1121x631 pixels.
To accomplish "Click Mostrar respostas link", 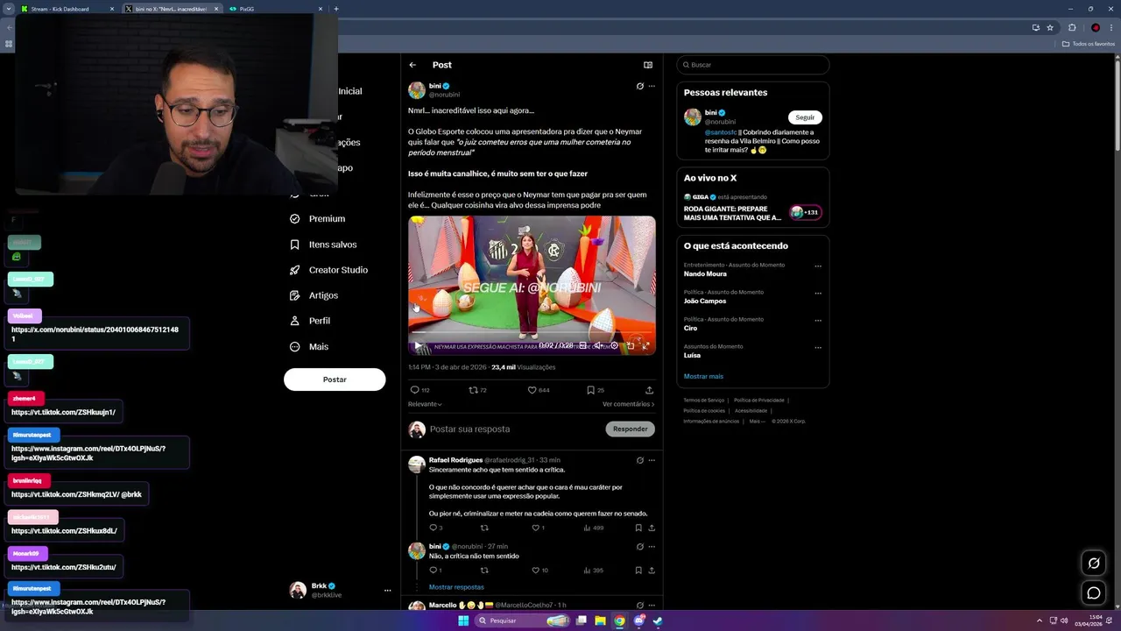I will coord(456,587).
